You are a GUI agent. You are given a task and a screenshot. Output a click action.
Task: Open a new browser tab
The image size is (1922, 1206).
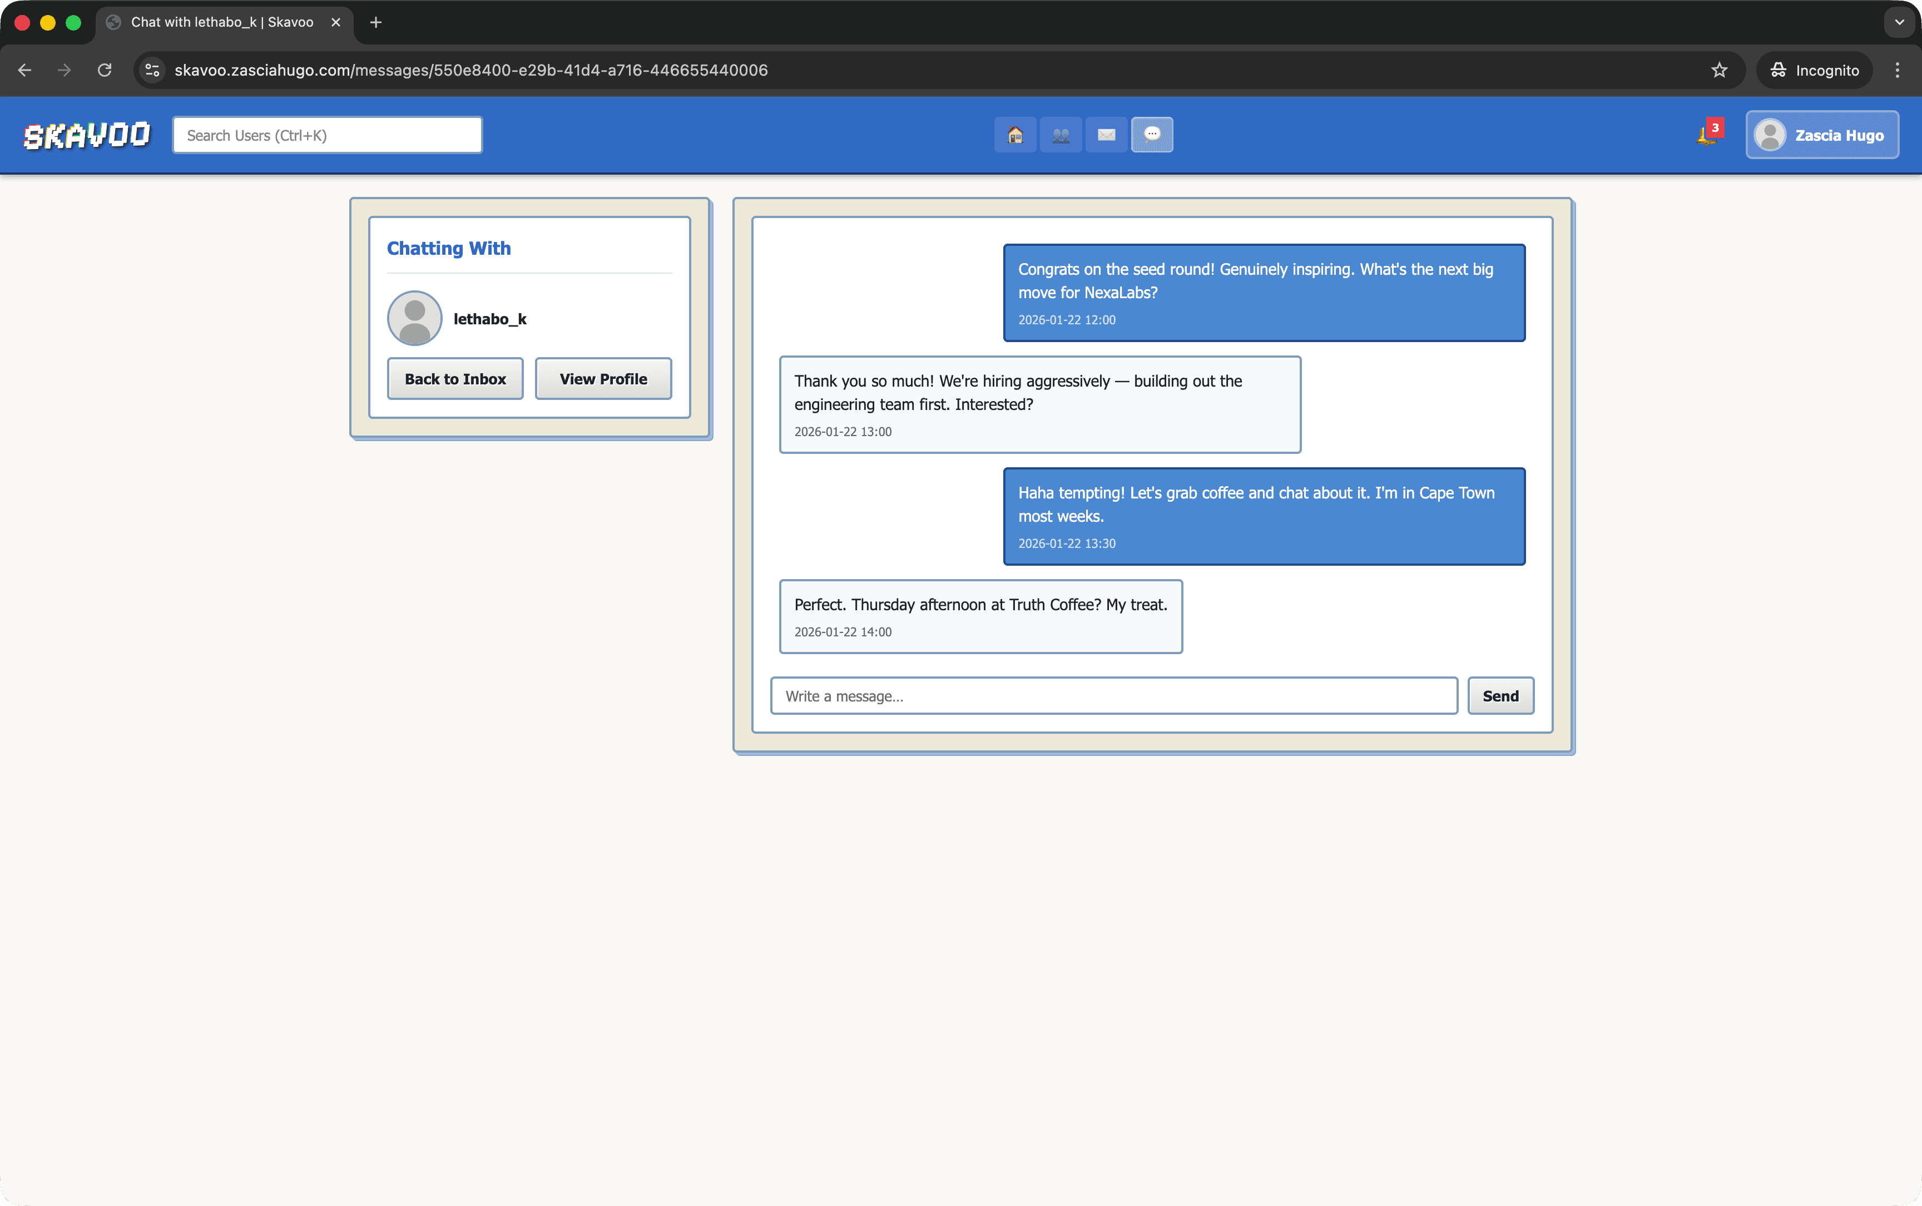(377, 22)
